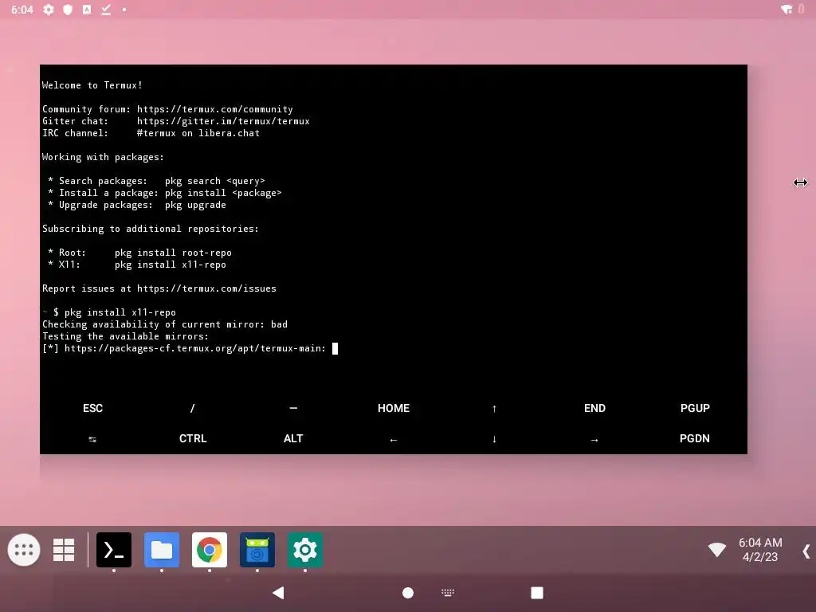Collapse the taskbar with the chevron
The width and height of the screenshot is (816, 612).
point(806,551)
